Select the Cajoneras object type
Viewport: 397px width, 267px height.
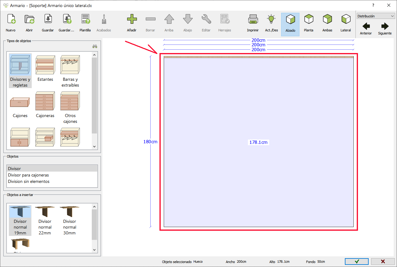45,105
